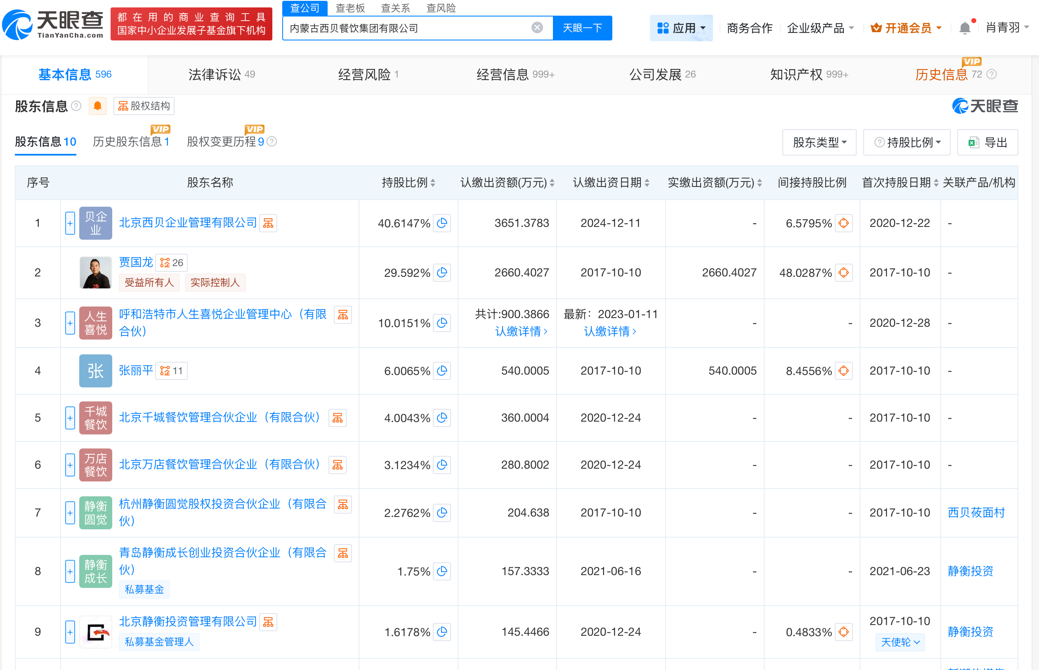
Task: Open the 天使轮 dropdown in row 9
Action: [900, 642]
